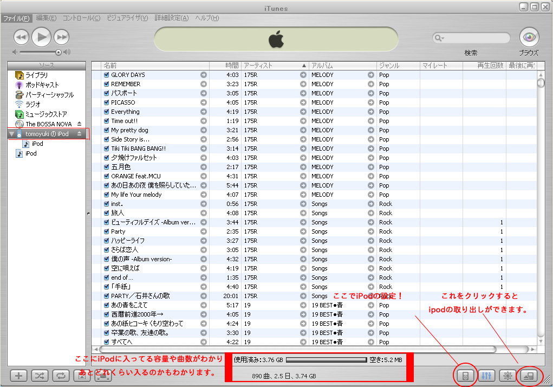Viewport: 553px width, 387px height.
Task: Select The BOSSA NOVA CD source
Action: click(x=48, y=124)
